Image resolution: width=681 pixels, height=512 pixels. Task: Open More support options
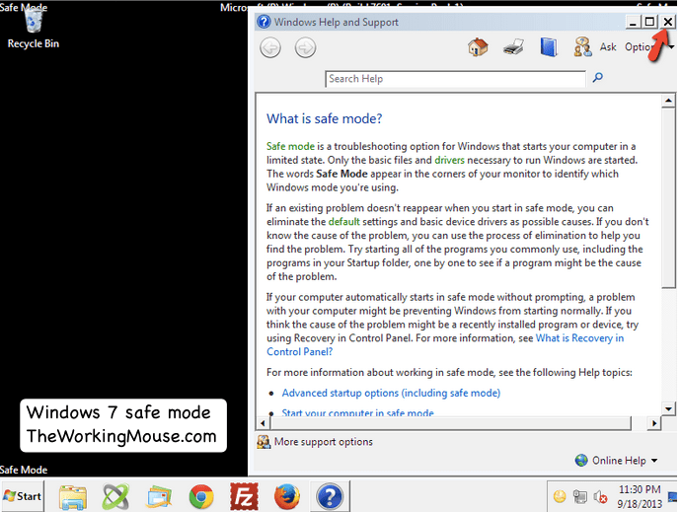point(323,442)
